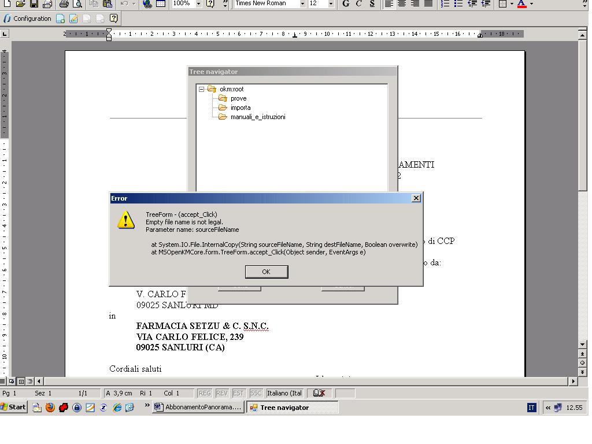Image resolution: width=592 pixels, height=444 pixels.
Task: Open the Insert Table icon
Action: pyautogui.click(x=160, y=5)
